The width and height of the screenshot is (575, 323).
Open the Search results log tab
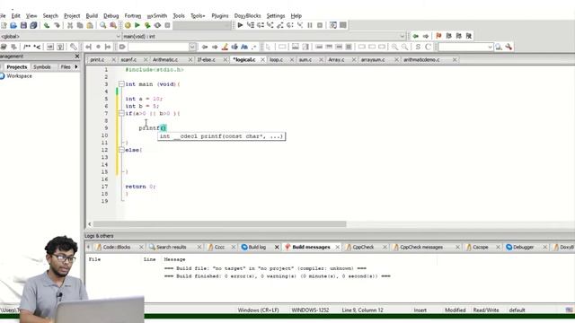click(x=171, y=248)
